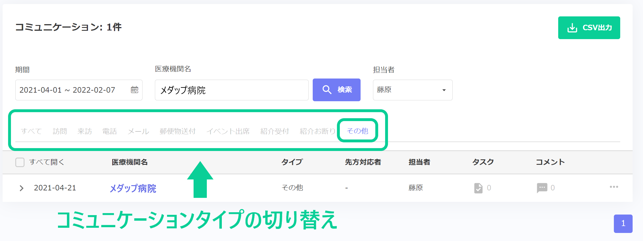
Task: Click the タスク column header
Action: tap(483, 162)
